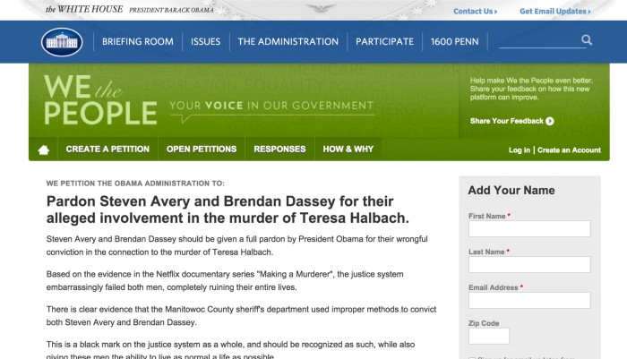Image resolution: width=627 pixels, height=359 pixels.
Task: Go to the Open Petitions tab
Action: [202, 150]
